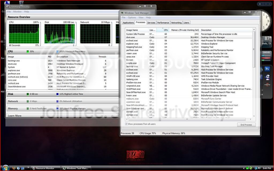Sort Resource Monitor CPU list by PID
This screenshot has height=171, width=274.
click(x=50, y=57)
